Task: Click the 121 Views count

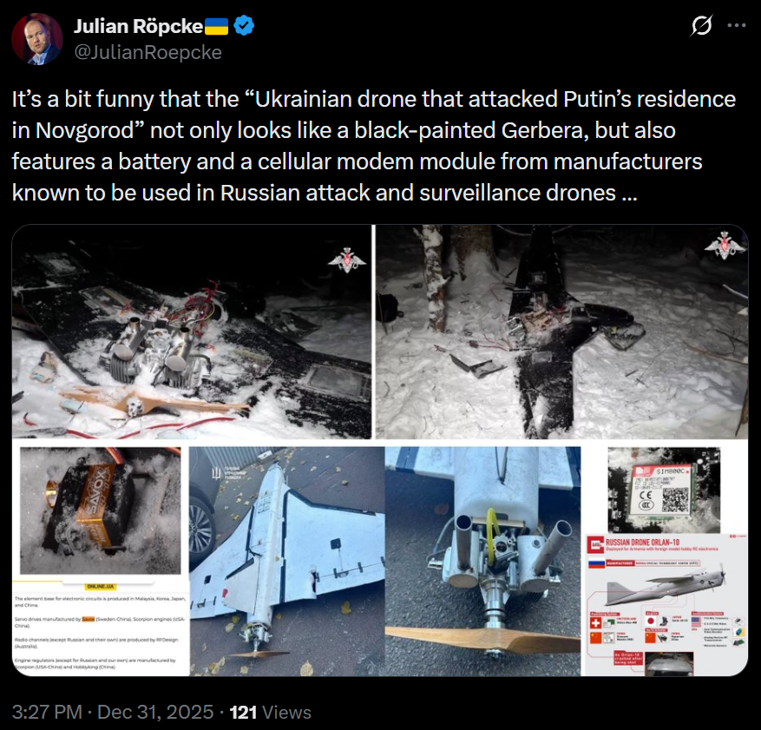Action: 271,712
